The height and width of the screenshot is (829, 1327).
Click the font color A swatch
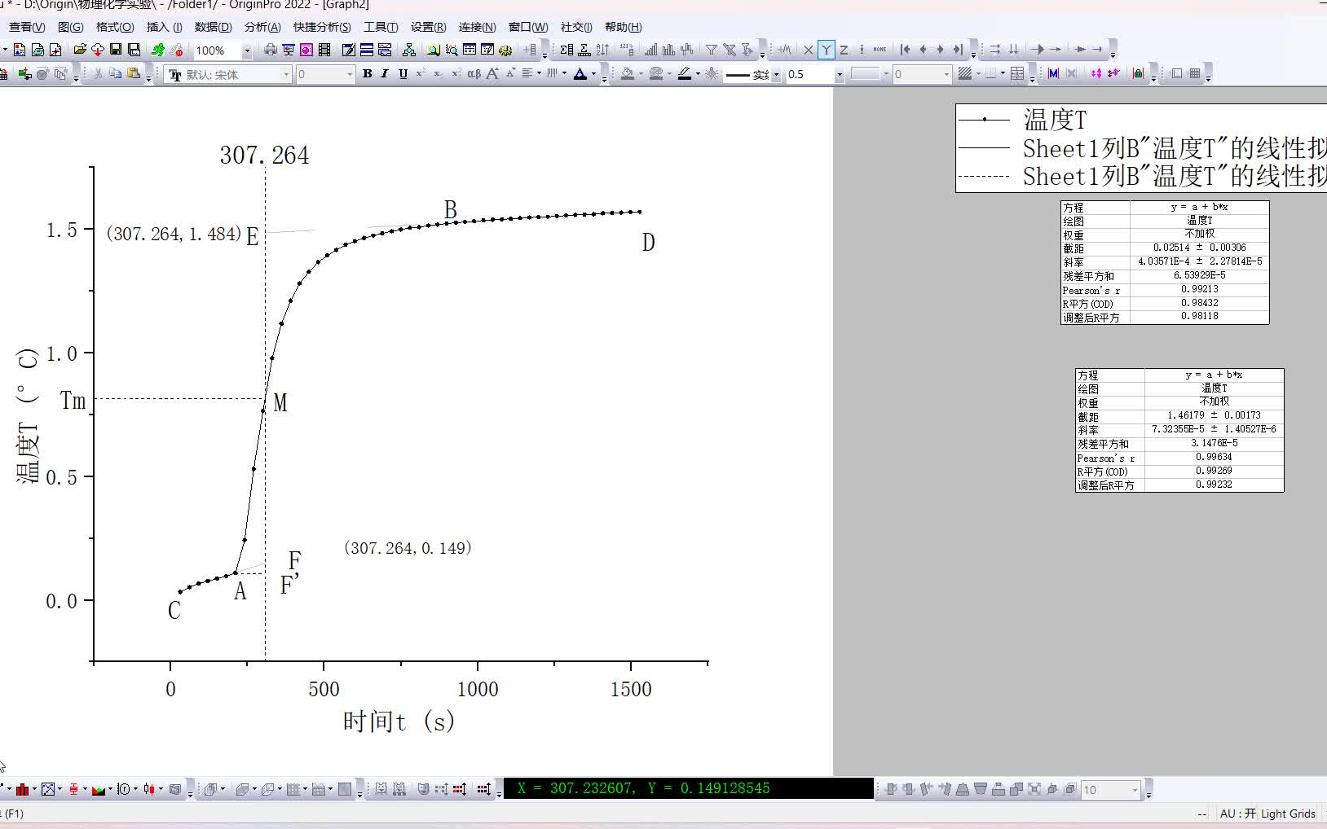click(580, 74)
